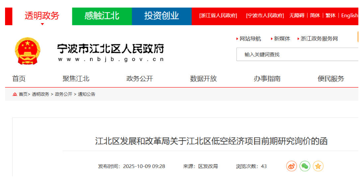Open 宁波市人民政府 link

click(x=265, y=16)
